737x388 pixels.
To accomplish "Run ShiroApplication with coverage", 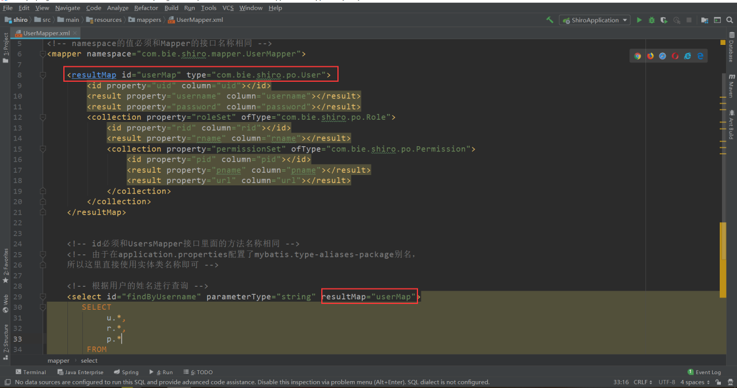I will pyautogui.click(x=664, y=20).
